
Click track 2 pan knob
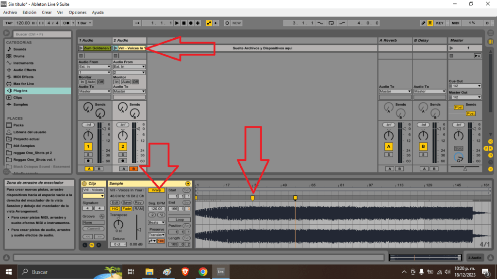click(x=123, y=136)
